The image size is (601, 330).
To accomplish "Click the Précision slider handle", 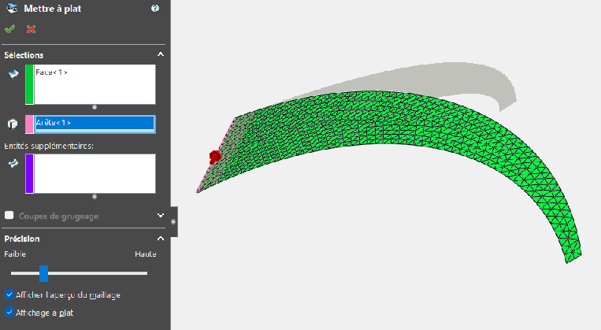I will pos(44,273).
